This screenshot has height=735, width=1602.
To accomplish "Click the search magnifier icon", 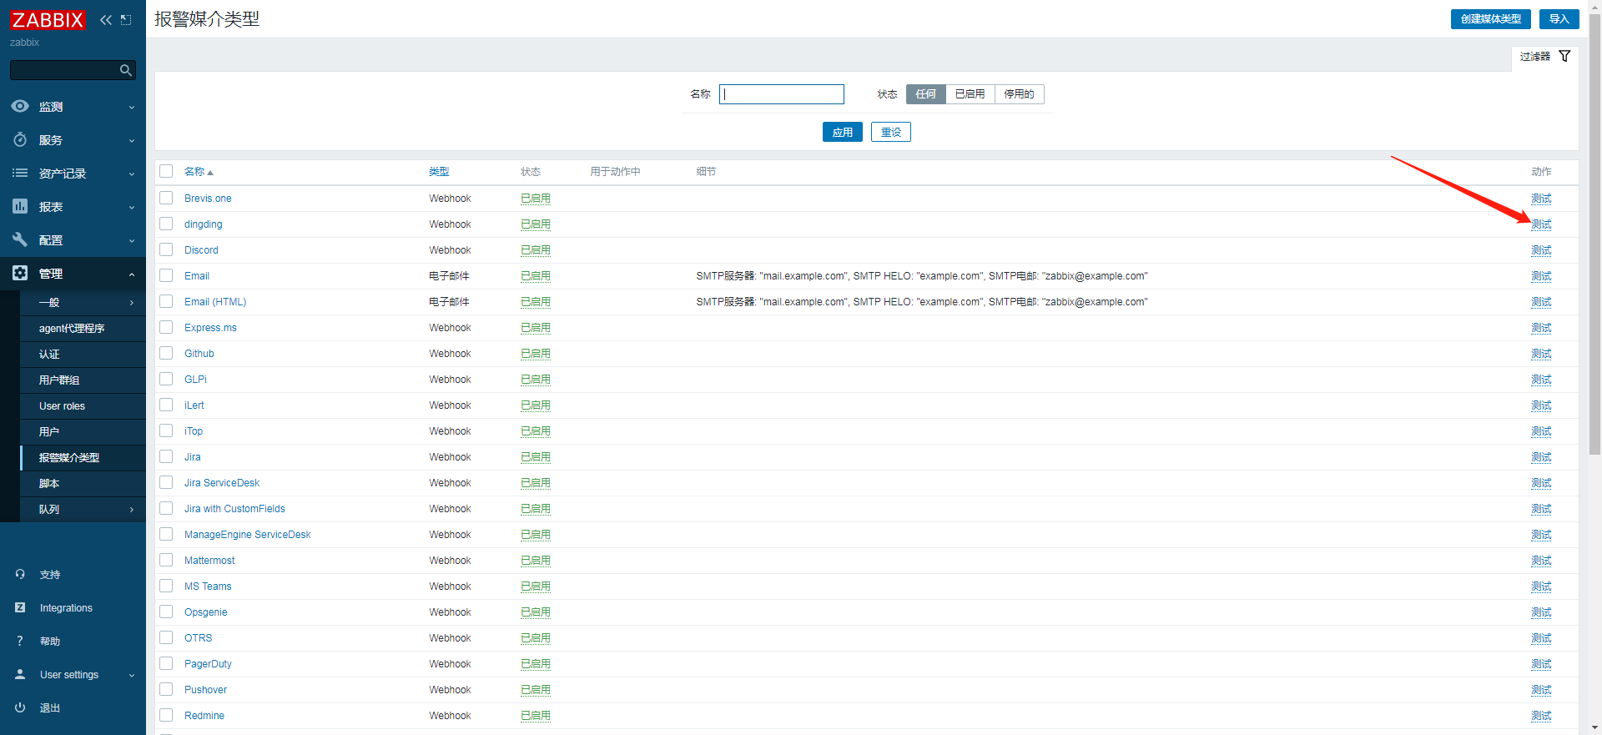I will click(x=126, y=70).
